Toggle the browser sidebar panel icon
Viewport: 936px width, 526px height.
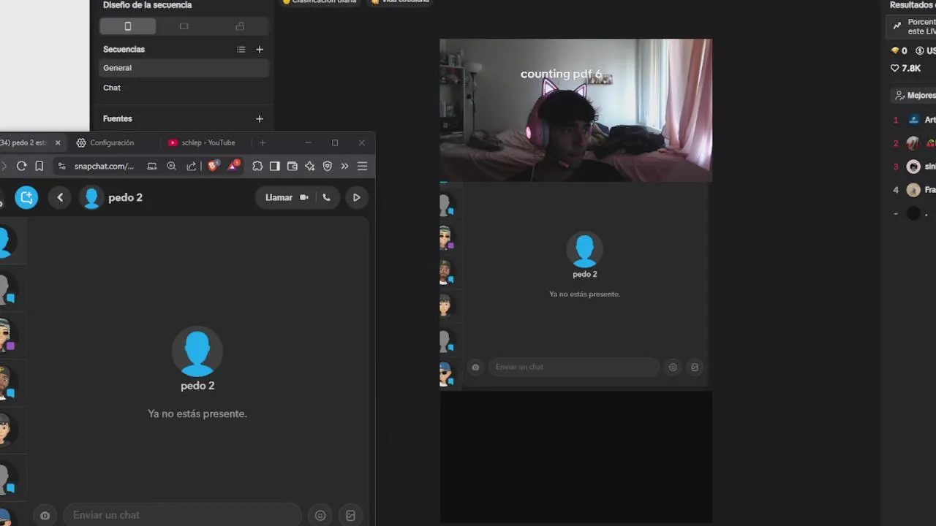click(x=275, y=166)
